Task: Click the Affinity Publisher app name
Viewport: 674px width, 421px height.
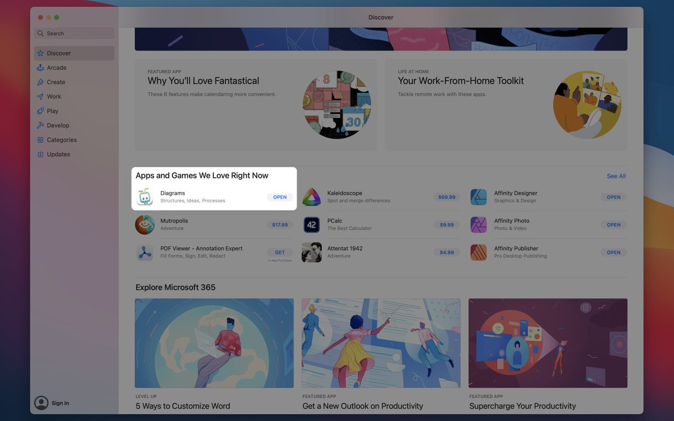Action: coord(516,249)
